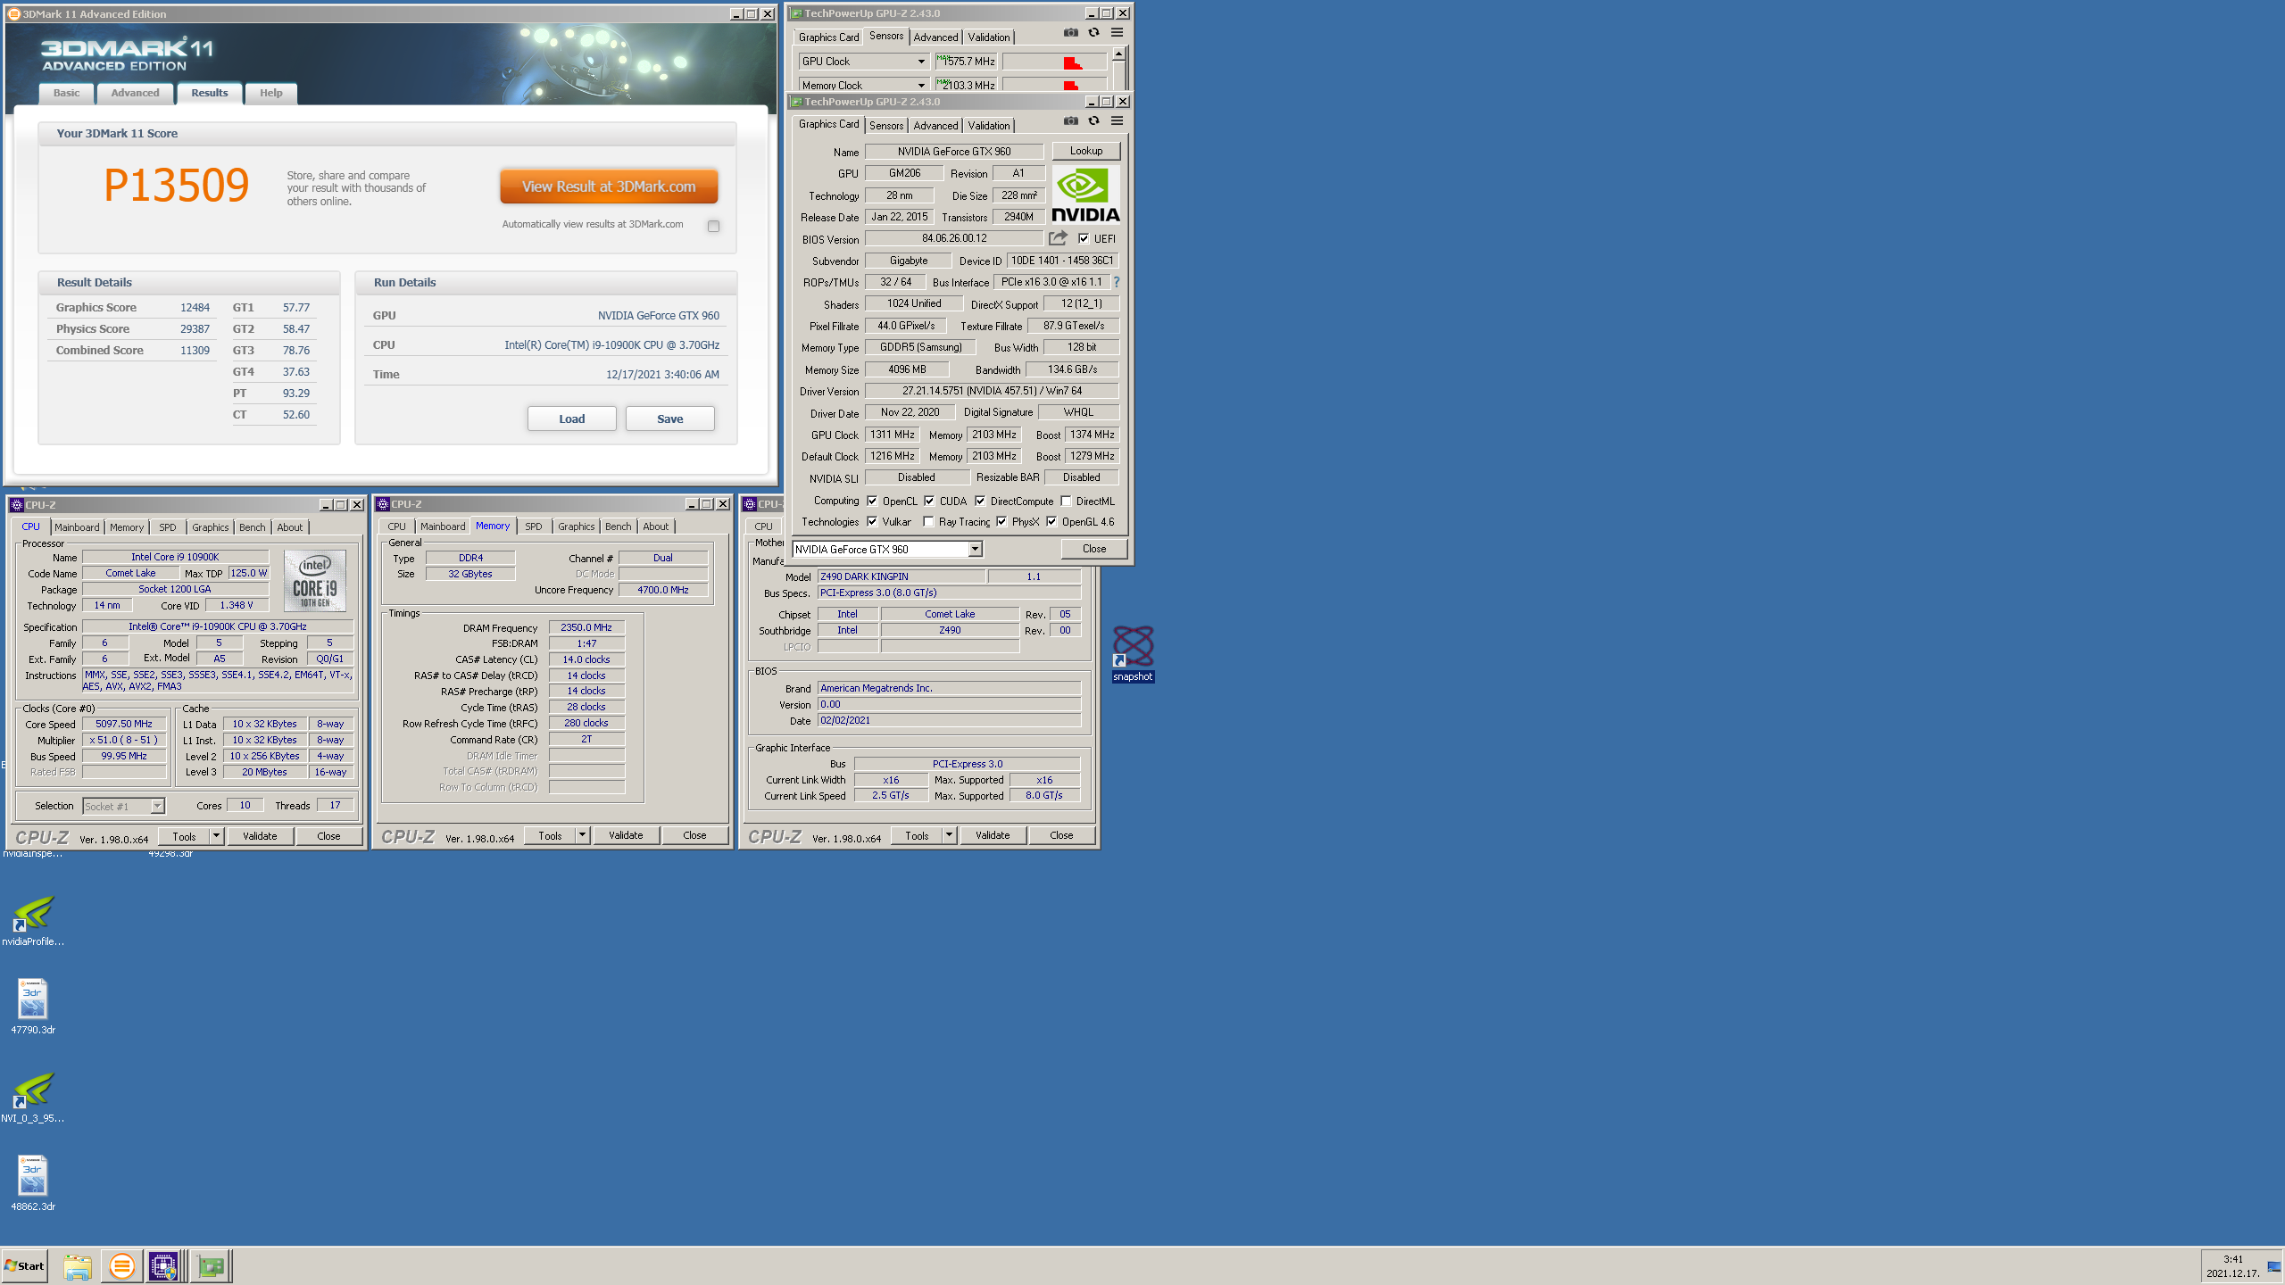Click the Start button
The image size is (2285, 1285).
pyautogui.click(x=24, y=1266)
